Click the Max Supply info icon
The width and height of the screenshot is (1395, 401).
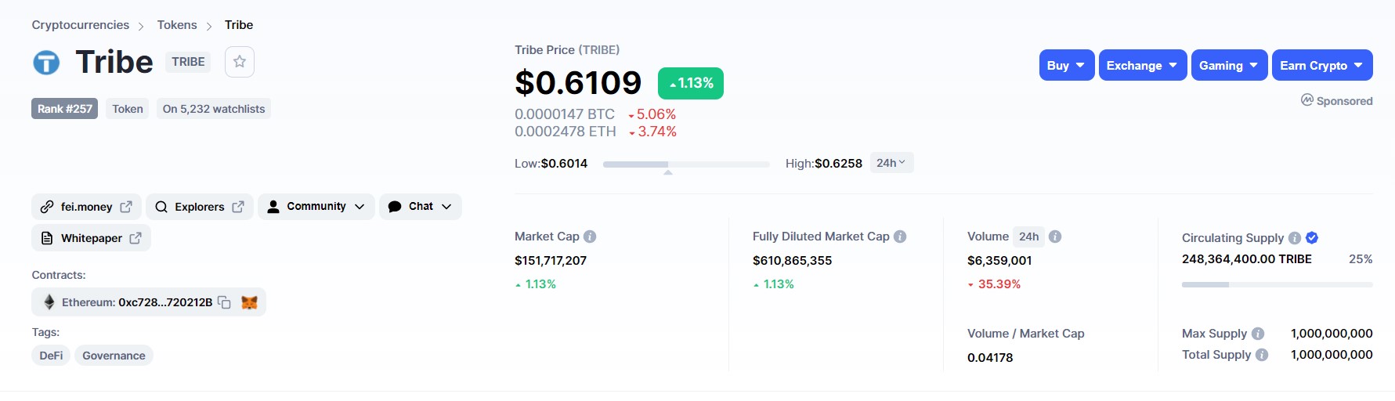(1258, 334)
